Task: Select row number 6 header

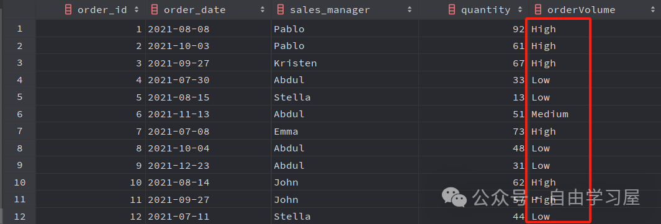Action: (18, 114)
